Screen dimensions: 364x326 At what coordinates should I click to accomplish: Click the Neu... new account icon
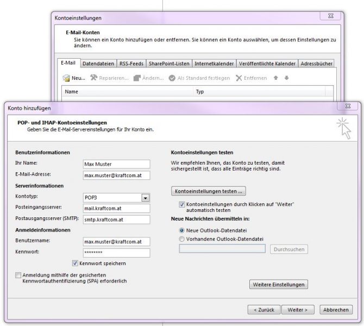tap(66, 78)
